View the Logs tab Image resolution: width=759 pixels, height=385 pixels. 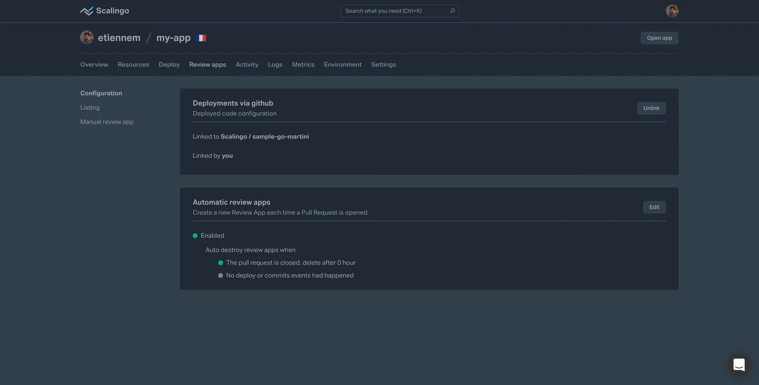click(275, 64)
